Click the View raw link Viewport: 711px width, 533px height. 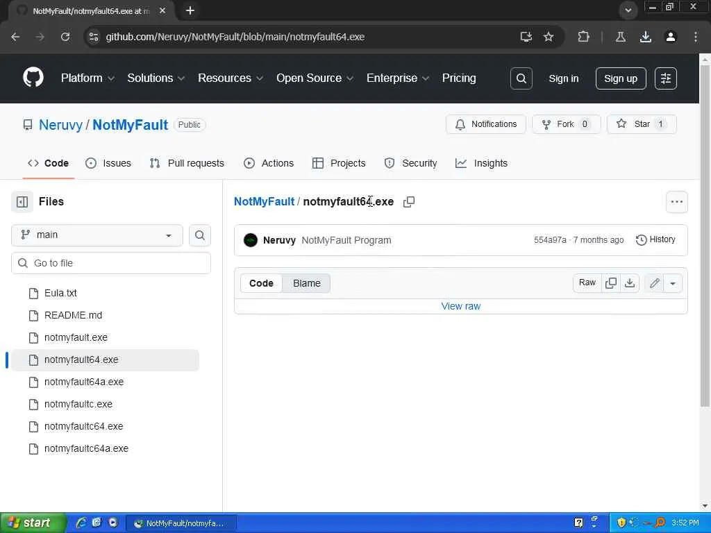pos(461,306)
